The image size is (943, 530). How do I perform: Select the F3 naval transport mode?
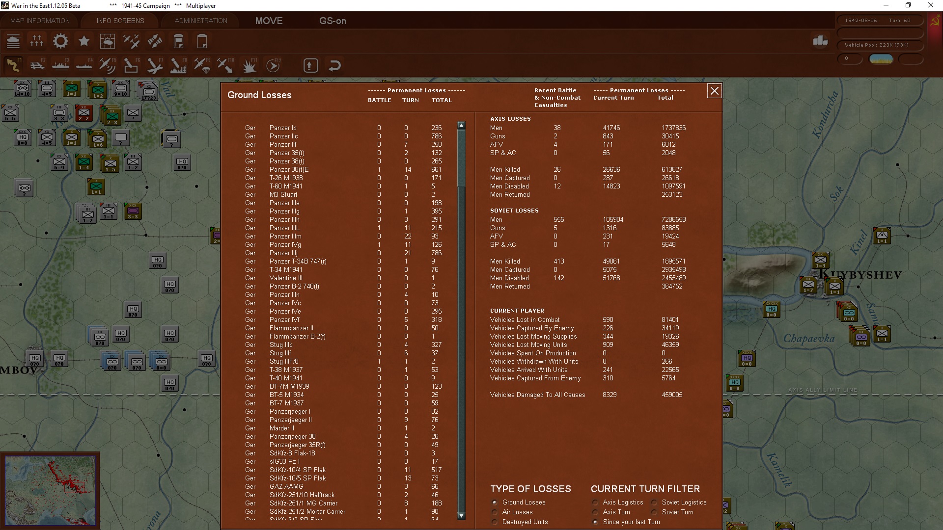click(60, 65)
